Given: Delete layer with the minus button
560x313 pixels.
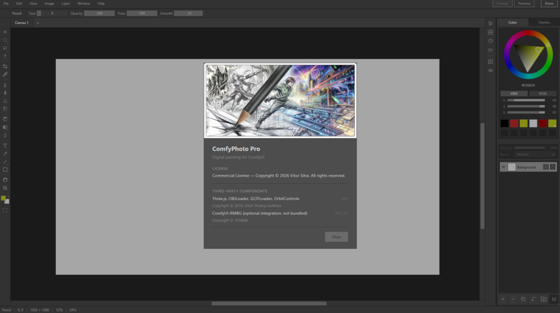Looking at the screenshot, I should point(513,299).
